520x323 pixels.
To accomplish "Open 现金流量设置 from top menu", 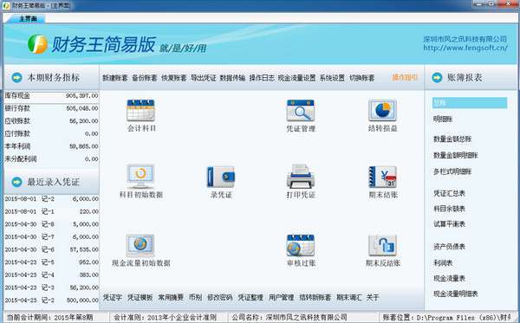I will point(296,78).
